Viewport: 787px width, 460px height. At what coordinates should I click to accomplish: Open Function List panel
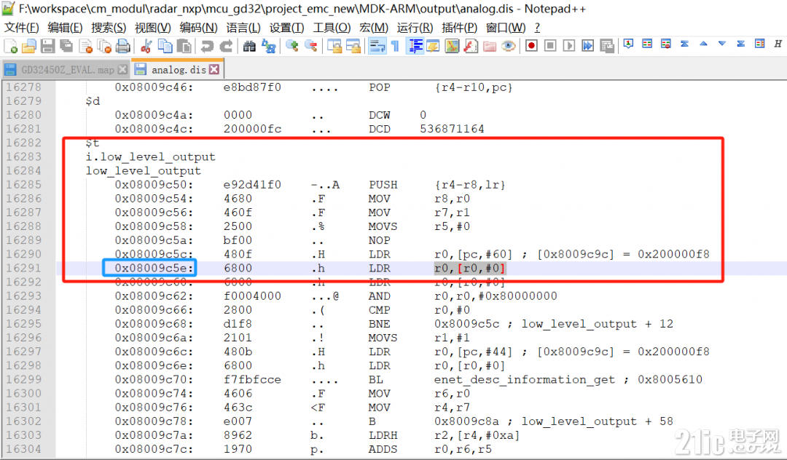pos(471,46)
